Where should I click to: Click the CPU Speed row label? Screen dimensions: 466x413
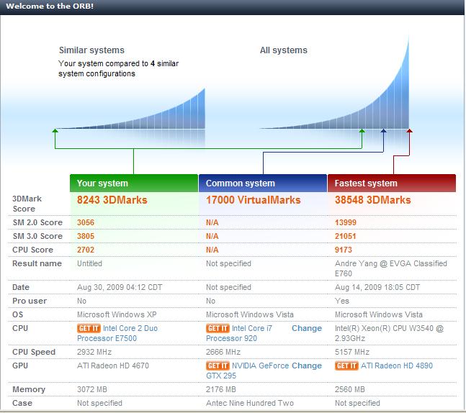pyautogui.click(x=34, y=352)
